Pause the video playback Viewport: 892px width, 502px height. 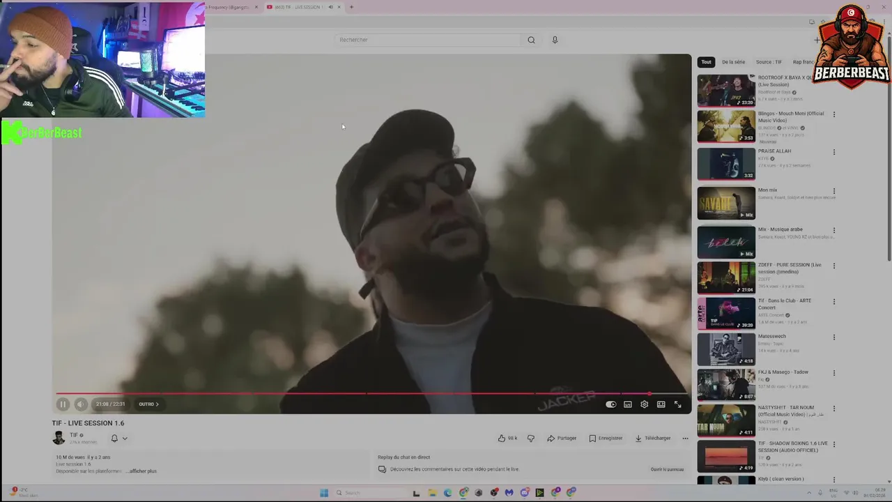point(63,404)
